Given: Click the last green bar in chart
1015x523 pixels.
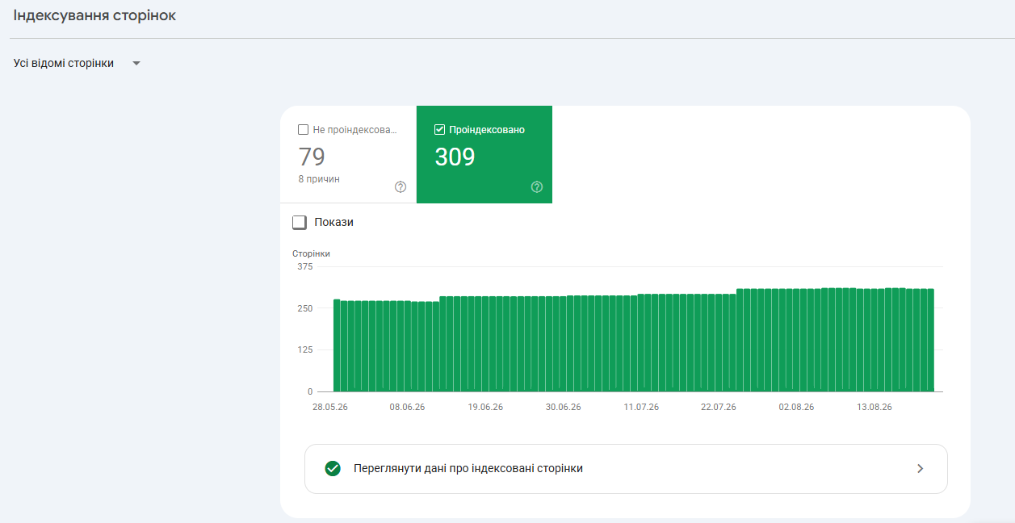Looking at the screenshot, I should tap(930, 340).
